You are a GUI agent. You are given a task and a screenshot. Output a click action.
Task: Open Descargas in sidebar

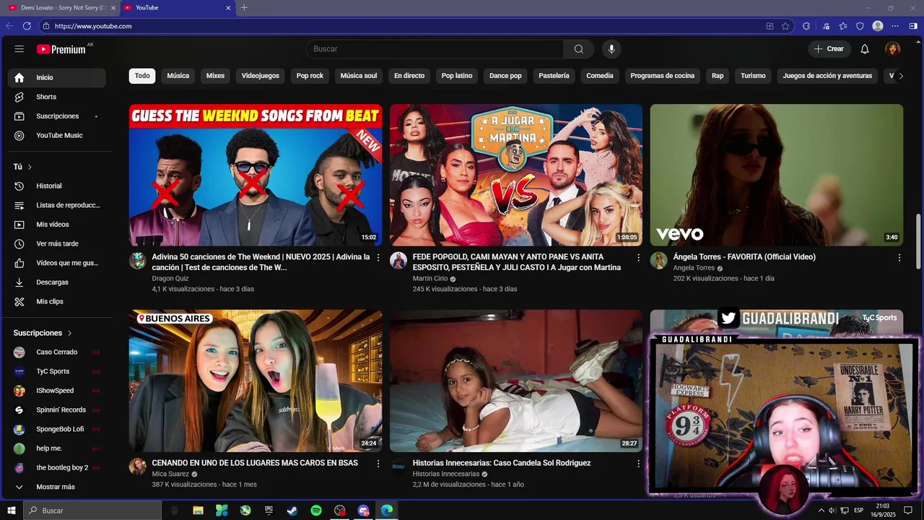57,282
